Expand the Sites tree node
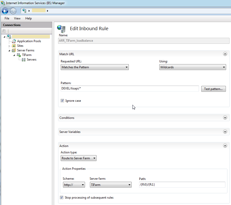 [x=9, y=46]
